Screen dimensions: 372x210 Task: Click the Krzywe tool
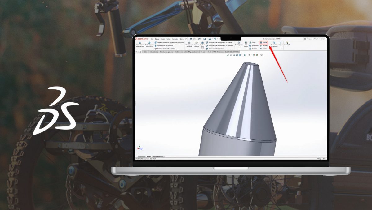pos(281,43)
